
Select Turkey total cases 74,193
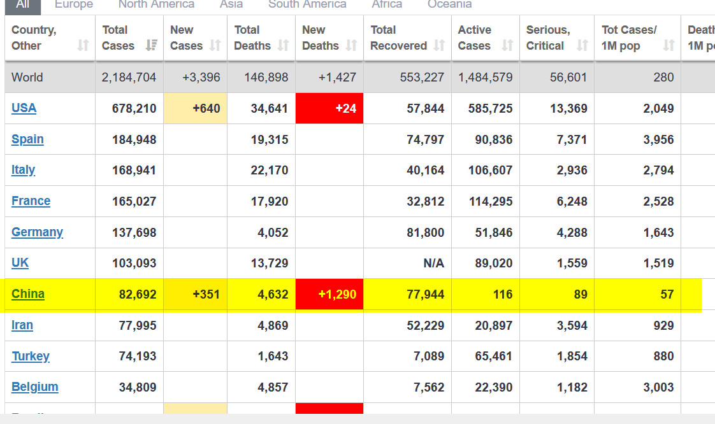coord(138,356)
